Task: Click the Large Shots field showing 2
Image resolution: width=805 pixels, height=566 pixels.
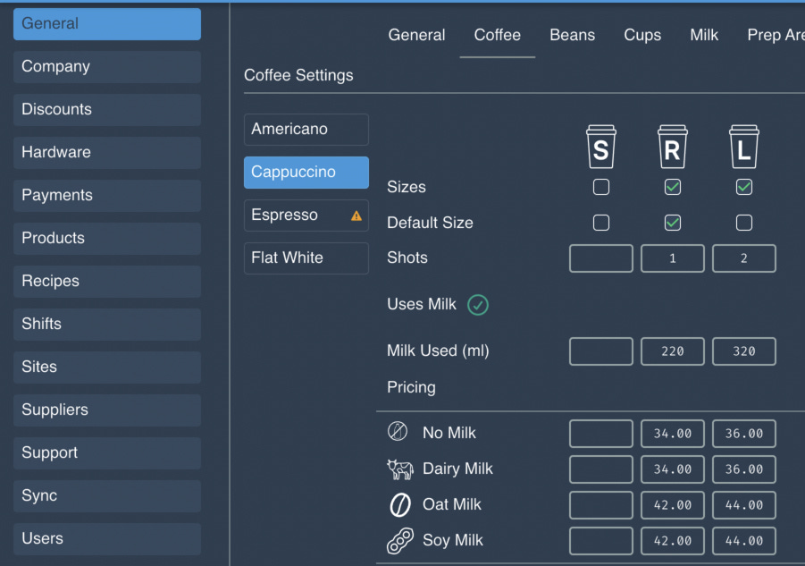Action: [x=744, y=258]
